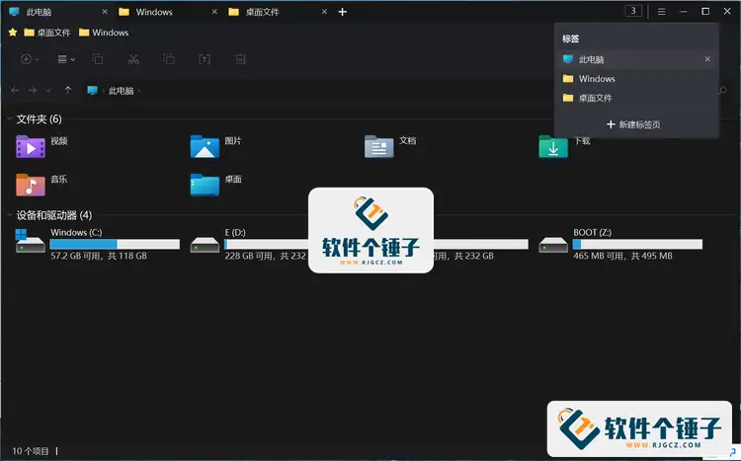Viewport: 741px width, 461px height.
Task: Open the 桌面文件 bookmark in bookmarks bar
Action: tap(47, 33)
